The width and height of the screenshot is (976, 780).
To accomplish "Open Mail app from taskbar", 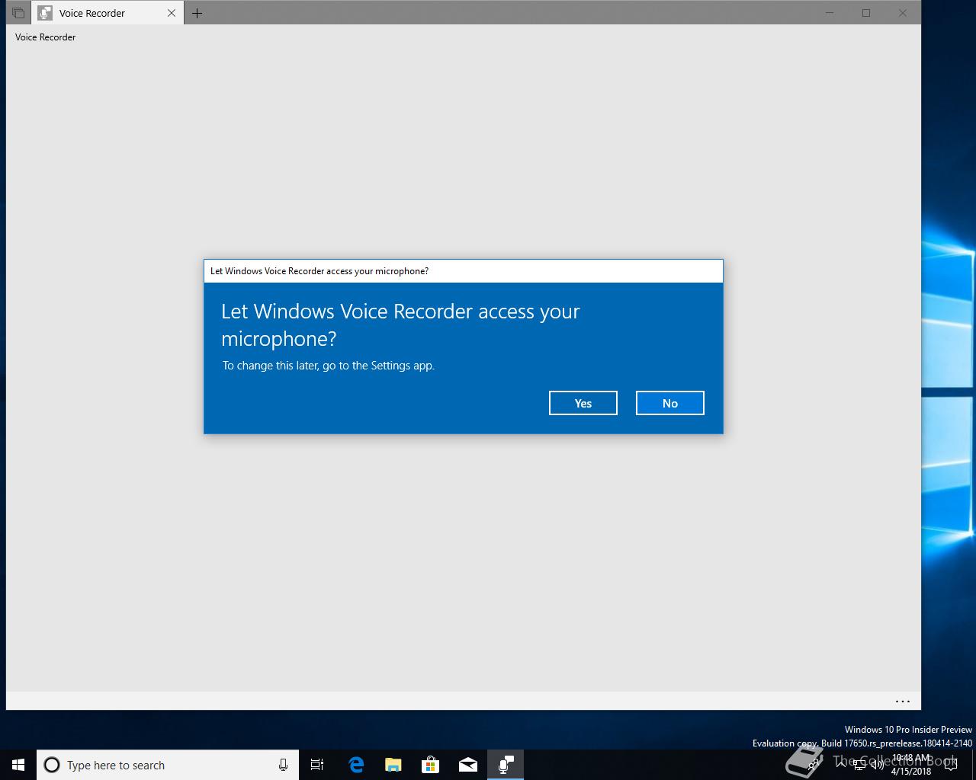I will pyautogui.click(x=468, y=765).
